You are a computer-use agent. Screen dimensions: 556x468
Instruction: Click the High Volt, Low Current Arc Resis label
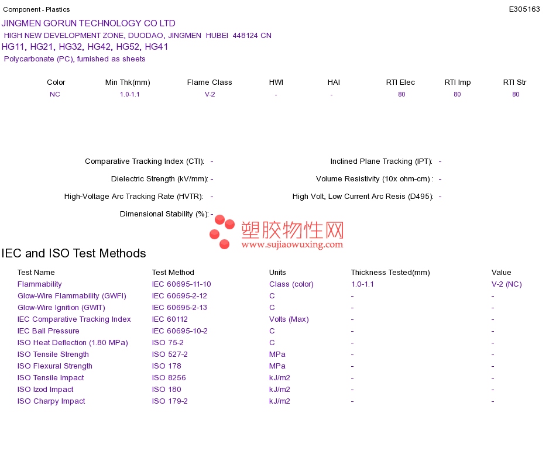coord(363,197)
